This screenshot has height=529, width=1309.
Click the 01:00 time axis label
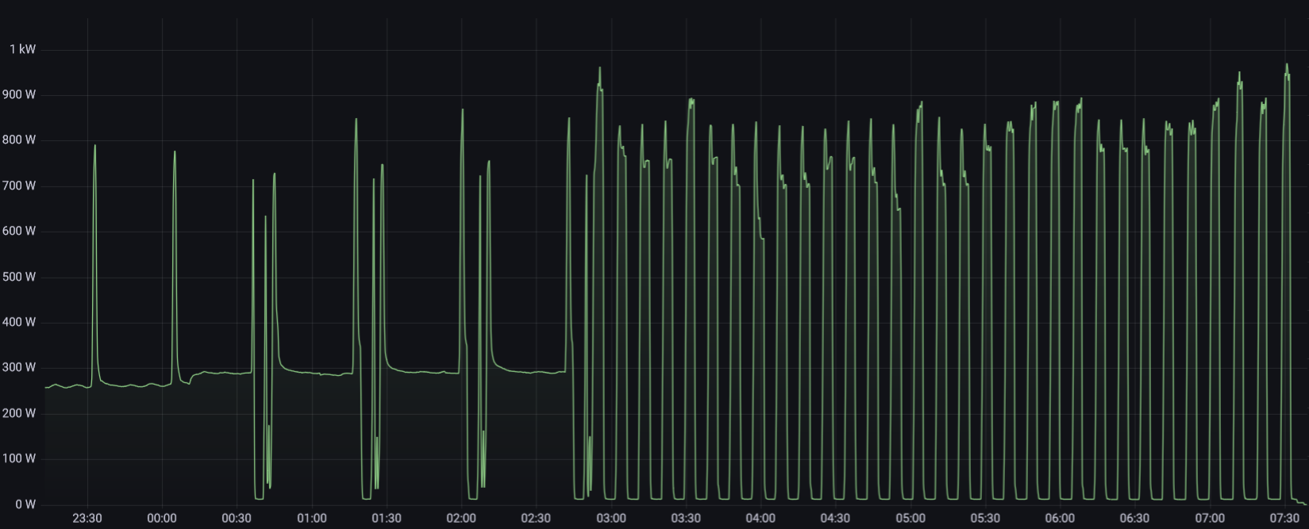pos(312,518)
